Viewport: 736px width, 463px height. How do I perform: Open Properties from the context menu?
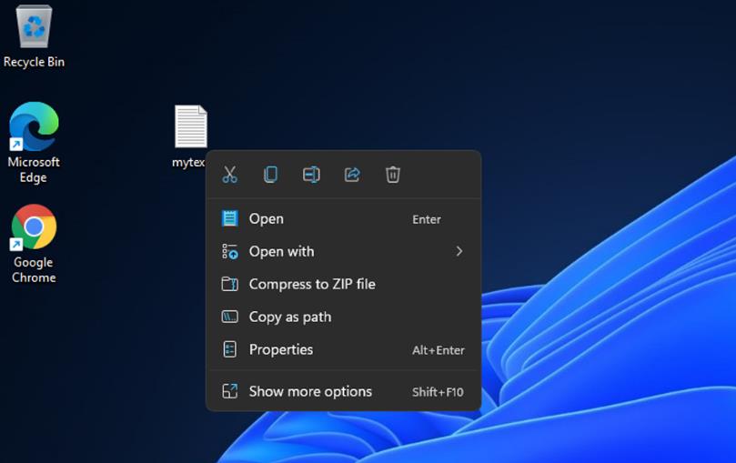coord(344,349)
